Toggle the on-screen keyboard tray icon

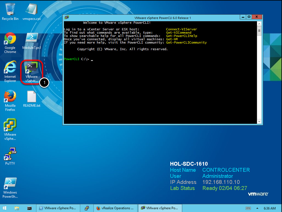click(248, 208)
